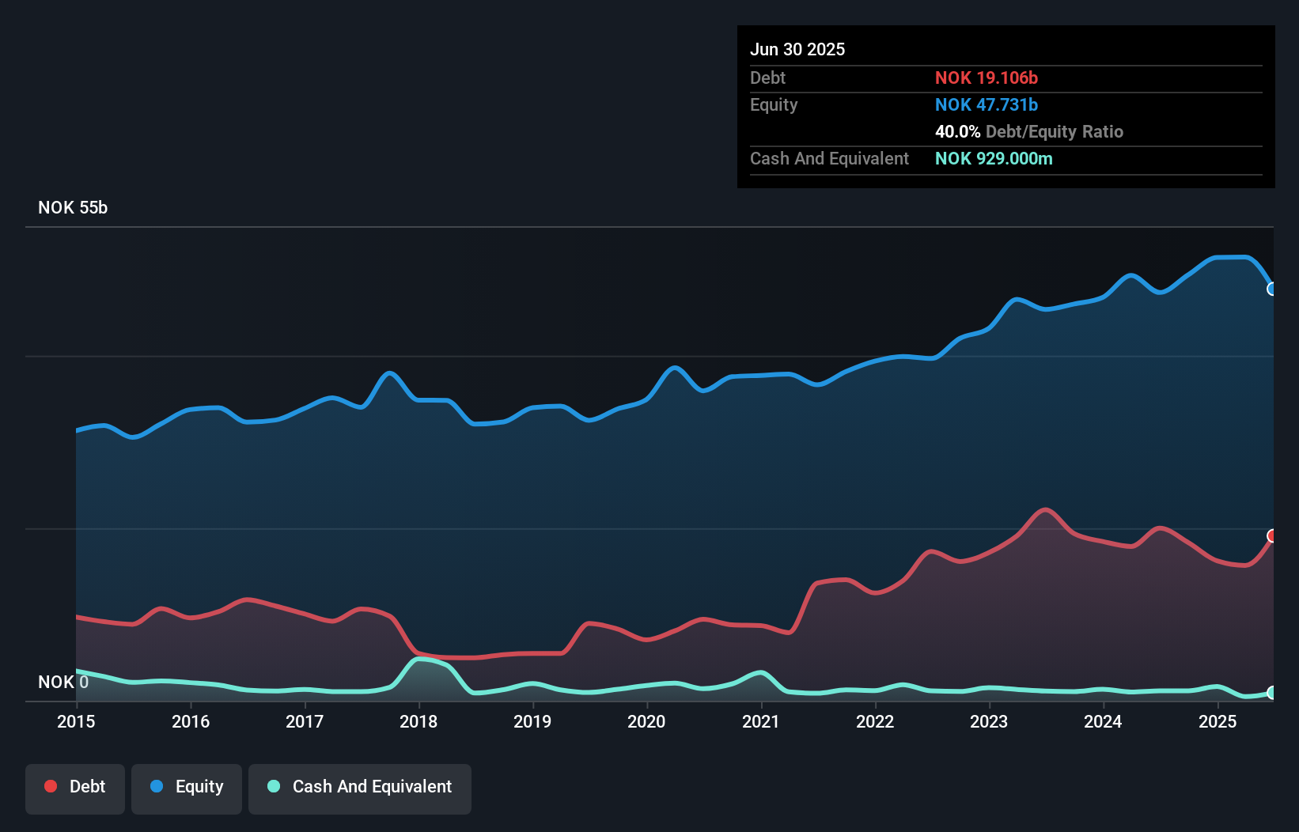Click the 40.0% Debt/Equity Ratio text

pos(1029,131)
